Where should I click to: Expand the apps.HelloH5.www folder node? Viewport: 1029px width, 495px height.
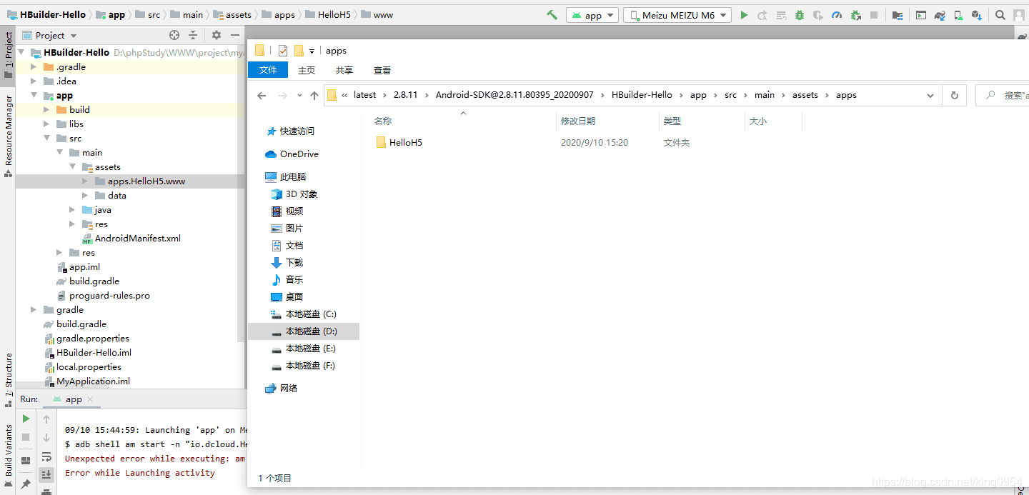[x=86, y=181]
